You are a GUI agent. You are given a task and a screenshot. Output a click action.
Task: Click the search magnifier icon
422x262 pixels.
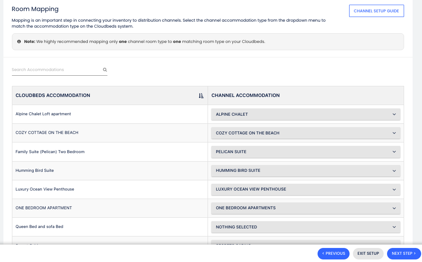click(x=105, y=70)
